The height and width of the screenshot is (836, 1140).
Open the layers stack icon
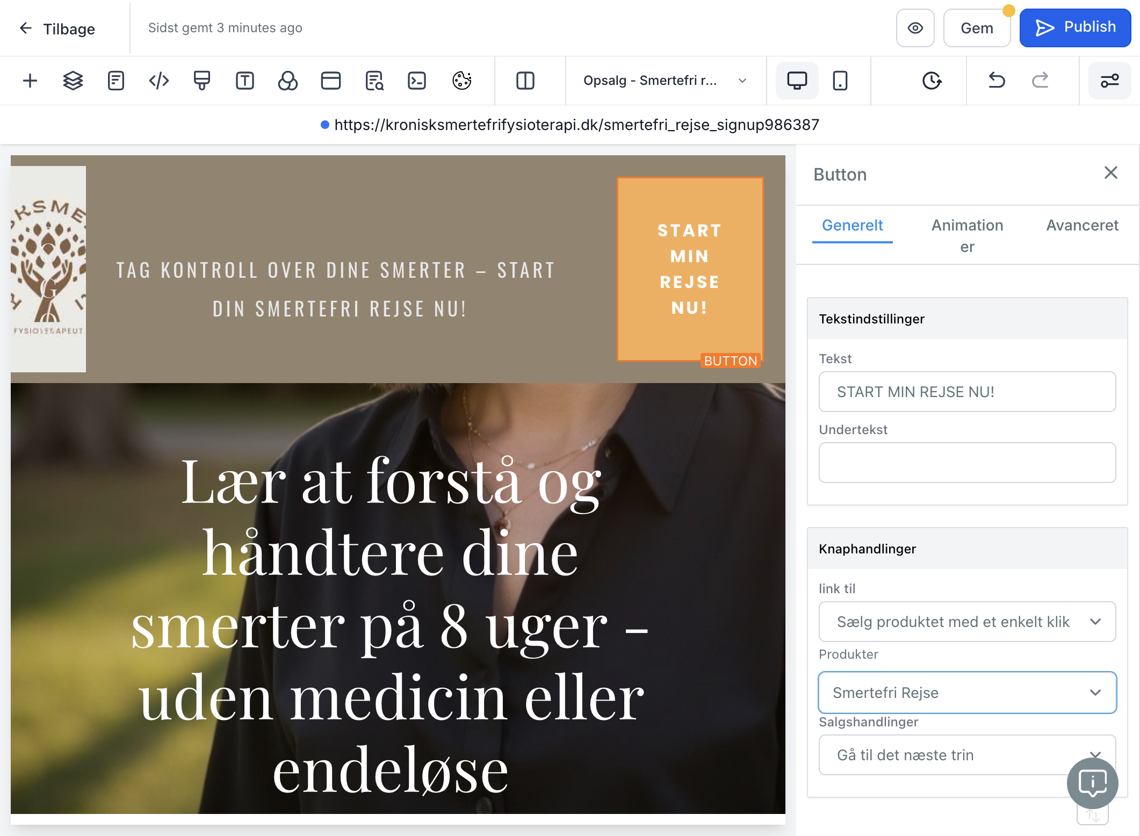[73, 81]
